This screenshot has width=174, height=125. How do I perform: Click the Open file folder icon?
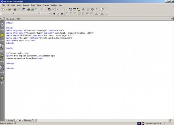click(9, 9)
